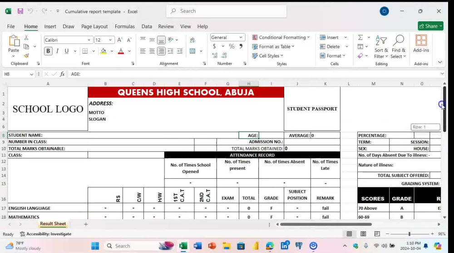The image size is (454, 253).
Task: Set center text alignment
Action: pos(152,51)
